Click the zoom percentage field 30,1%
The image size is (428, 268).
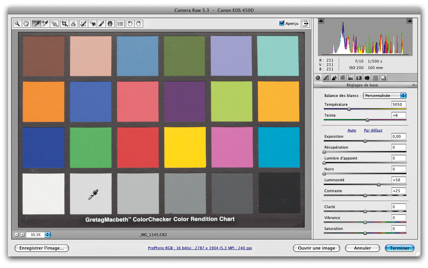point(35,235)
